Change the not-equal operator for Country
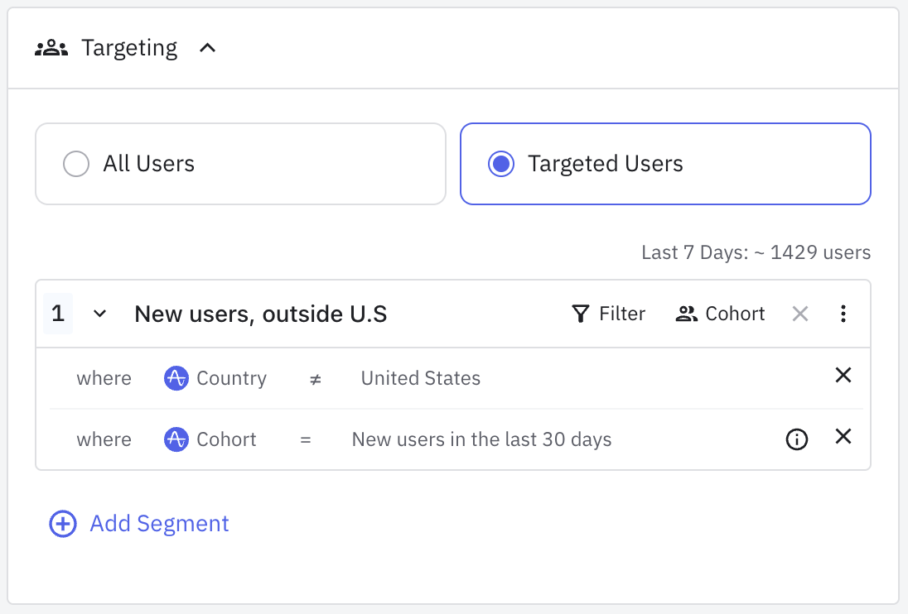The image size is (908, 614). click(315, 378)
